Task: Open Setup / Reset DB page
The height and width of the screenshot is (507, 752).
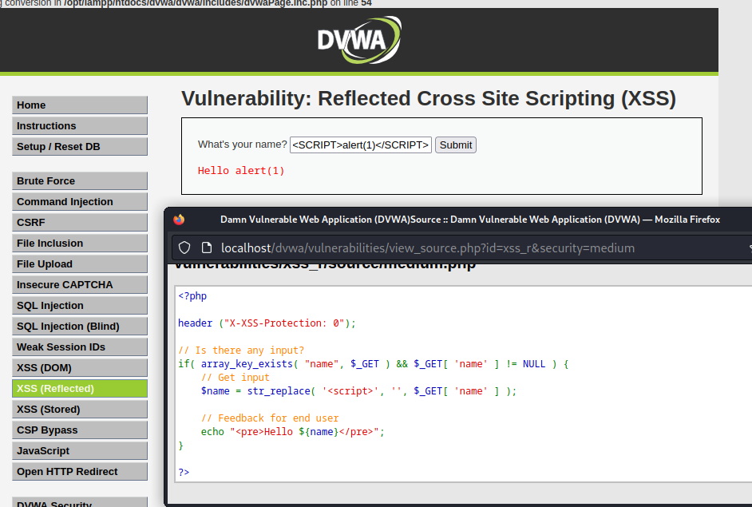Action: pyautogui.click(x=80, y=147)
